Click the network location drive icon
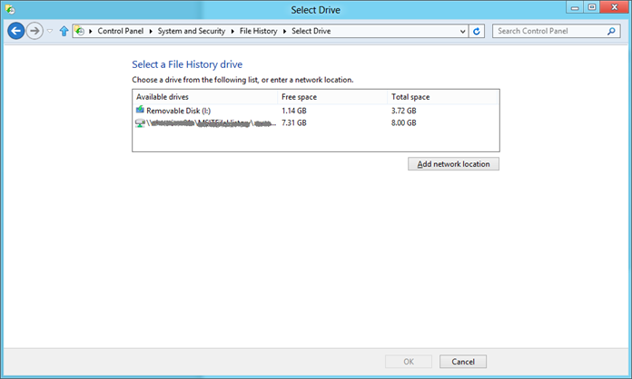 (140, 123)
